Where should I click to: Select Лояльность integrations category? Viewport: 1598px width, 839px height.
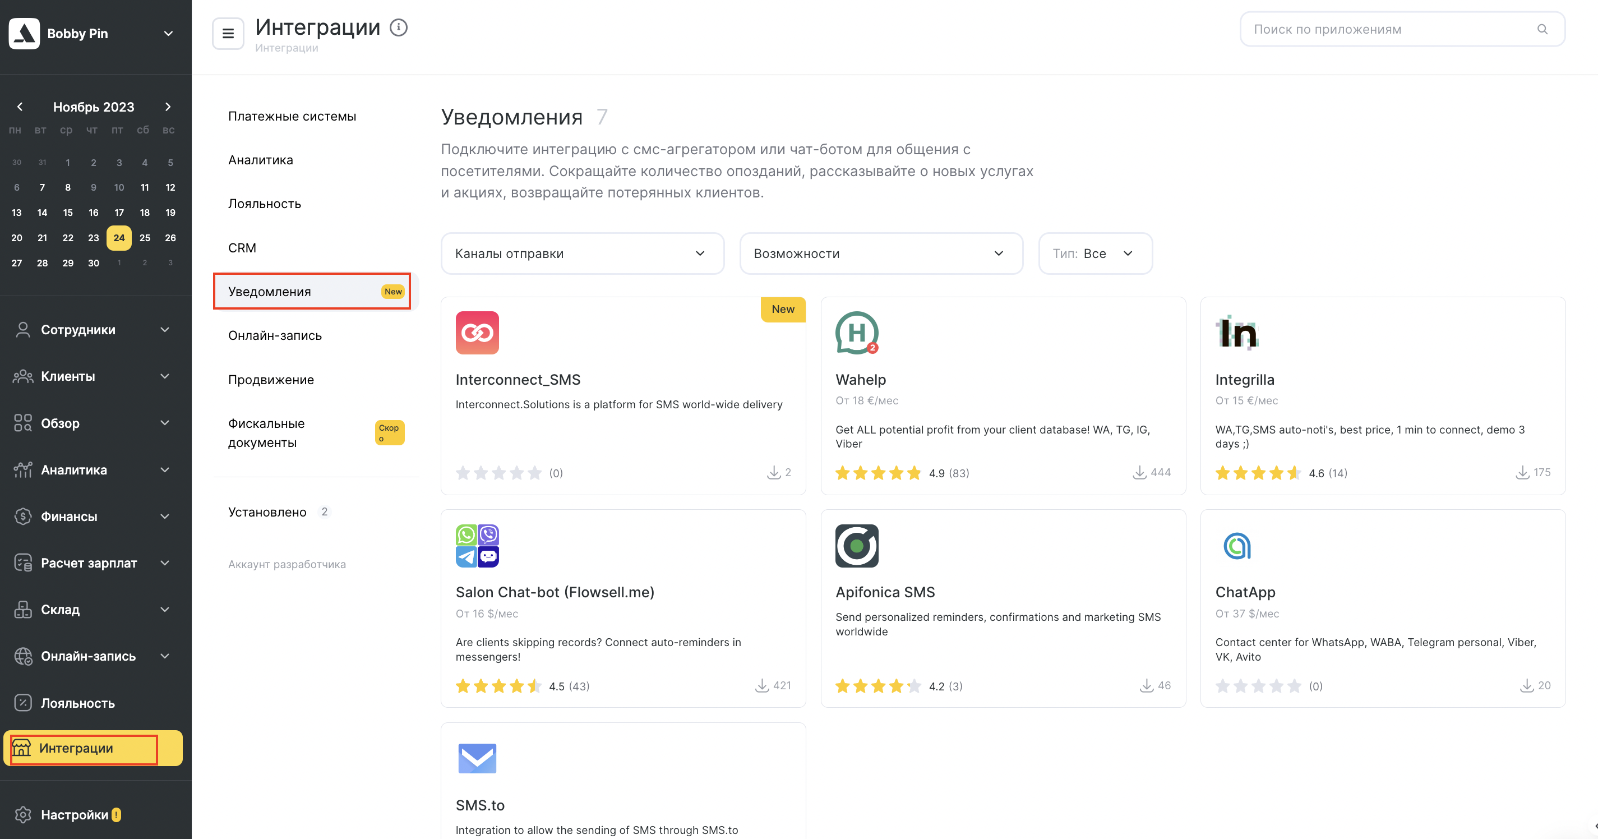click(x=316, y=204)
